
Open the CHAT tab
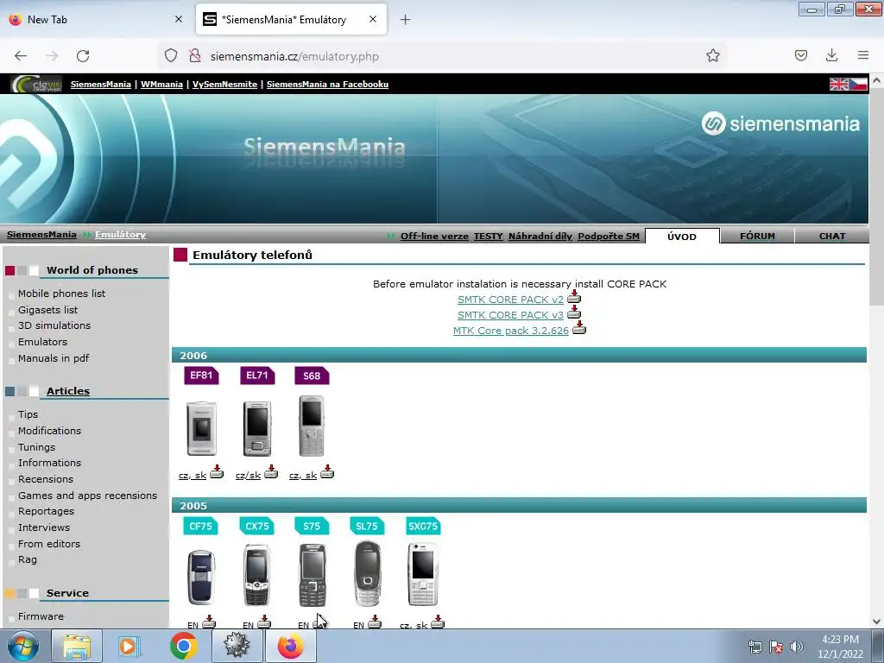[832, 237]
